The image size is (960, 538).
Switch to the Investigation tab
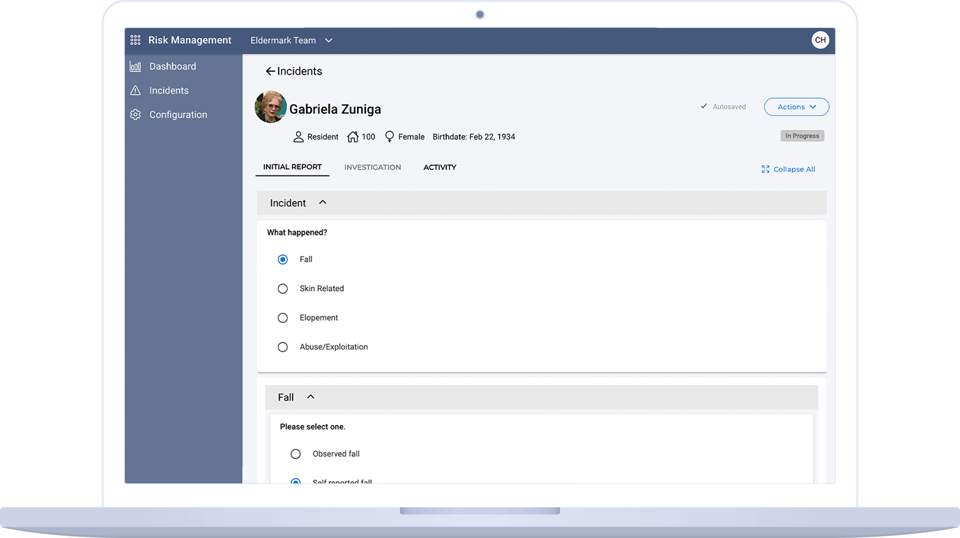coord(373,168)
